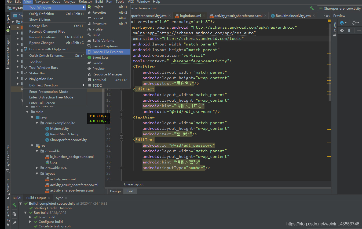Image resolution: width=362 pixels, height=229 pixels.
Task: Switch to activity_result_shareference.xml editor tab
Action: (238, 16)
